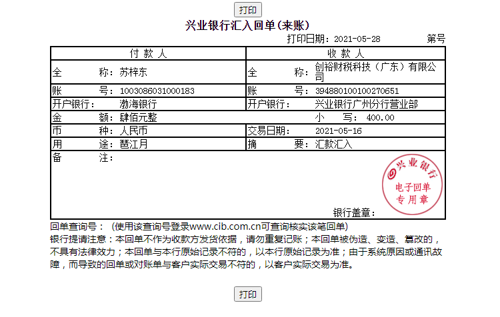The image size is (500, 317).
Task: Click the 备注 remarks label
Action: coord(83,157)
